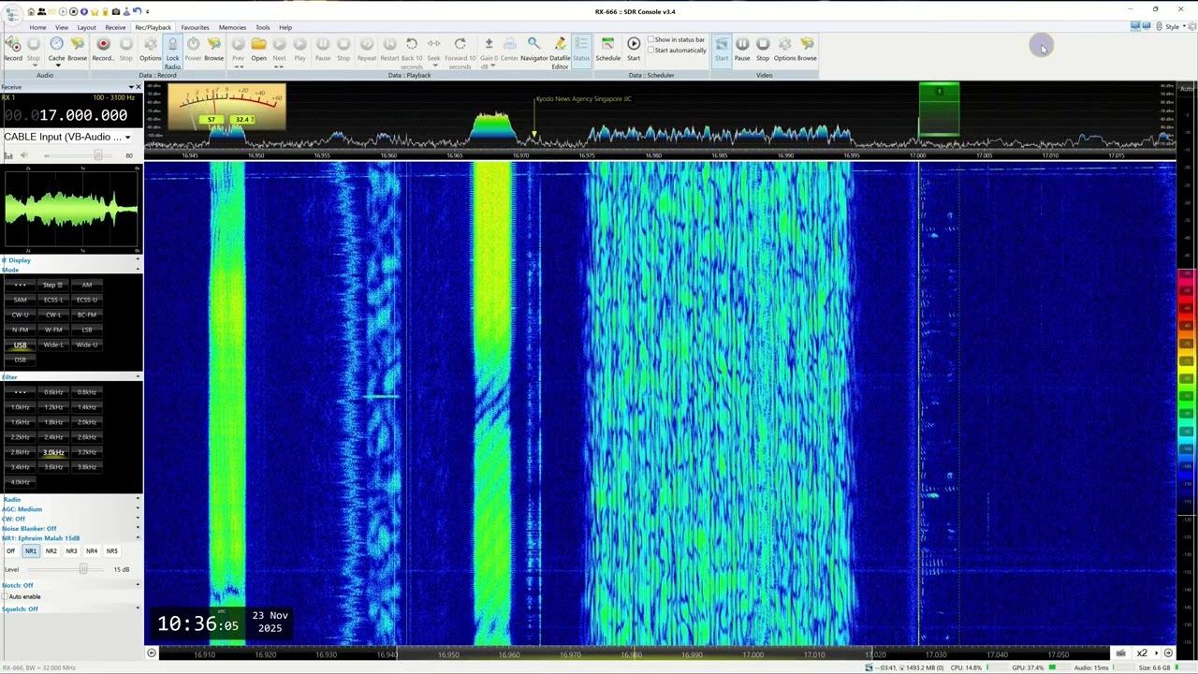Screen dimensions: 1198x674
Task: Open Video Options gear
Action: [x=784, y=47]
